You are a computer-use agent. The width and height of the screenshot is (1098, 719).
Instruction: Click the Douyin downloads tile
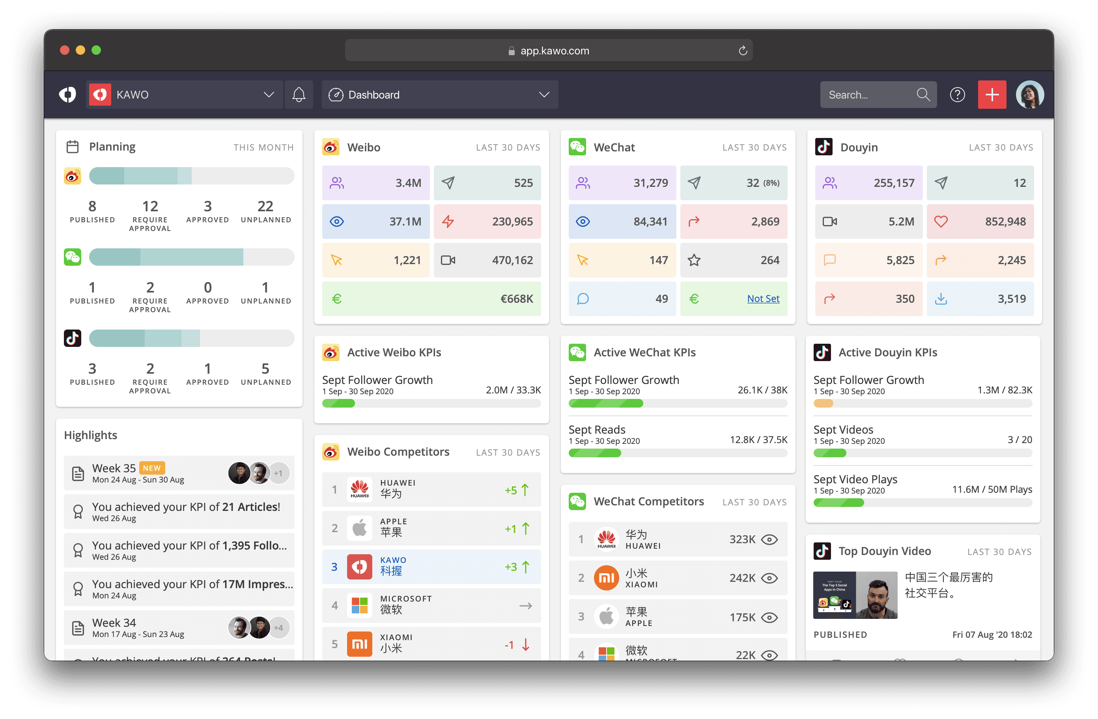(x=980, y=299)
